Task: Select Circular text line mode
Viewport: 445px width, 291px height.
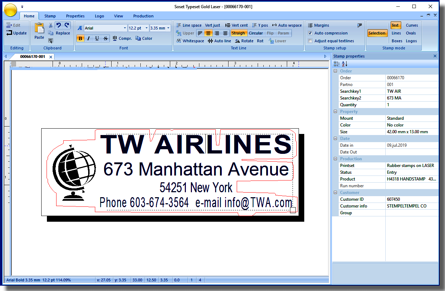Action: pyautogui.click(x=256, y=33)
